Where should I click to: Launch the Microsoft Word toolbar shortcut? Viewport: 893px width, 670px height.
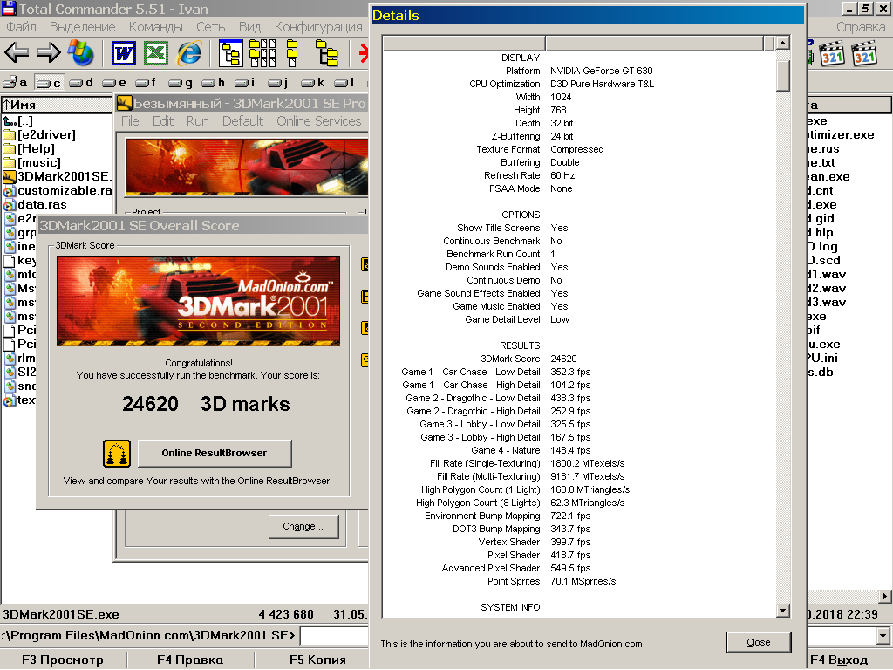(x=125, y=54)
